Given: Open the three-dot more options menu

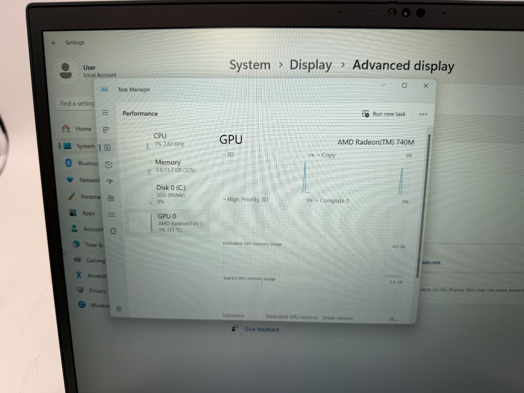Looking at the screenshot, I should [423, 114].
